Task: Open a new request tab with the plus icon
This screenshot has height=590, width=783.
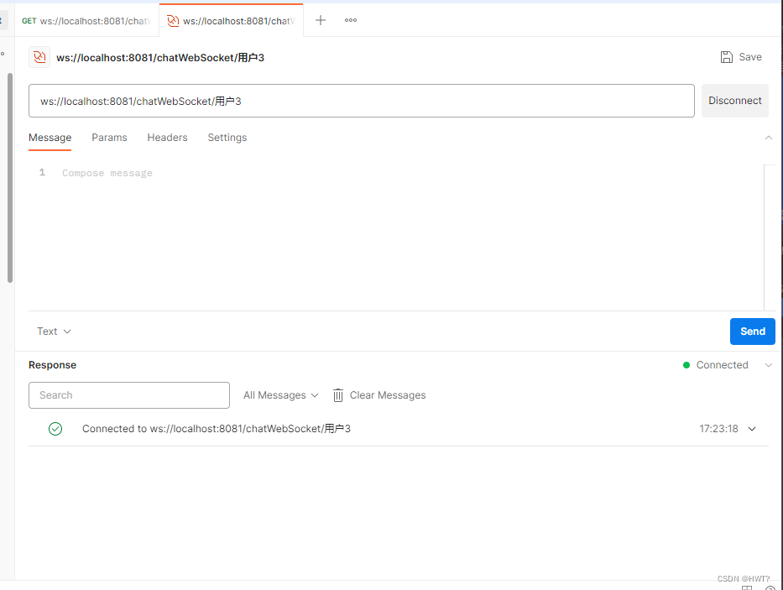Action: pos(320,19)
